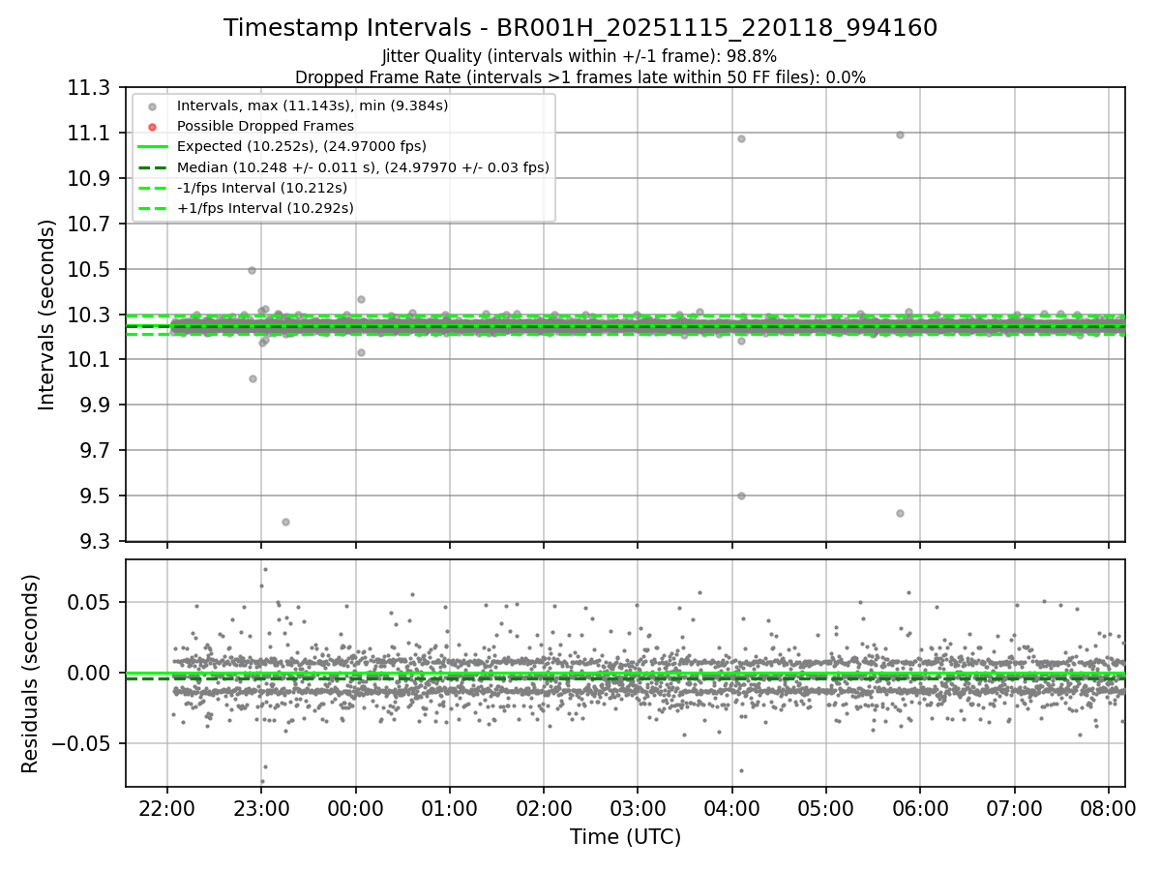The width and height of the screenshot is (1161, 871).
Task: Click the outlier point at 9.5 s after 04:00
Action: tap(741, 496)
